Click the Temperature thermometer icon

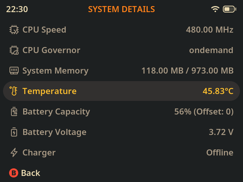[x=14, y=91]
